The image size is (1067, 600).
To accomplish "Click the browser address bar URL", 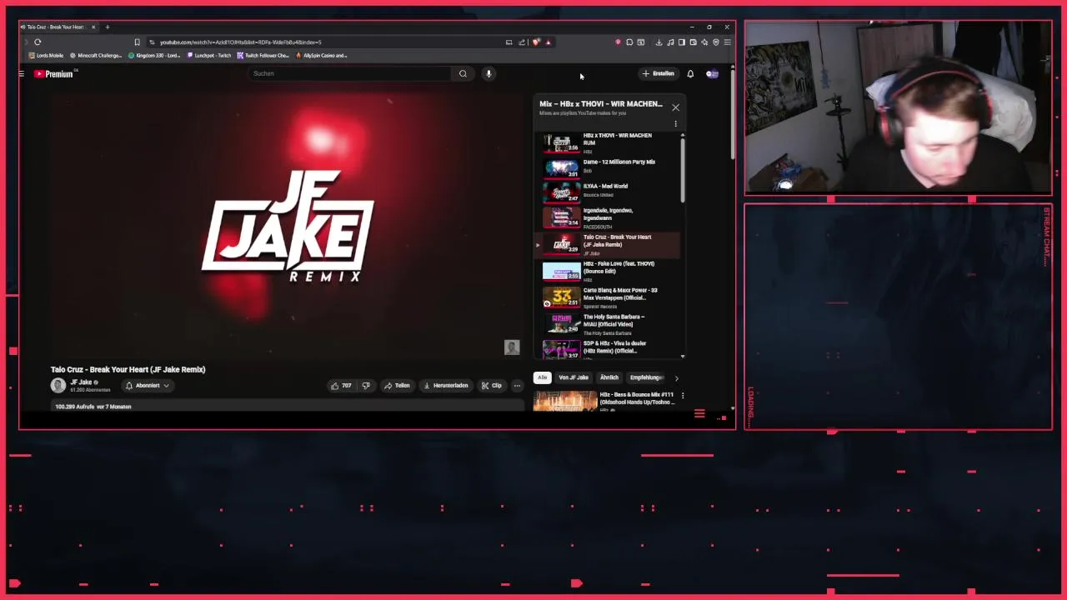I will tap(240, 42).
